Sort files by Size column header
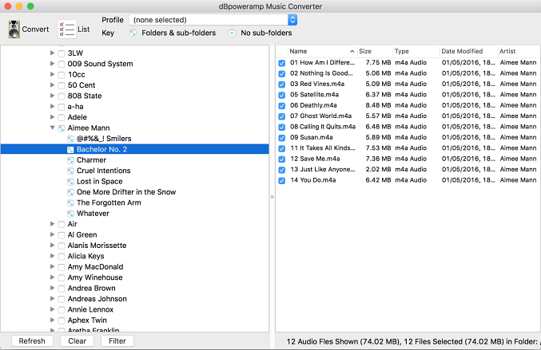Image resolution: width=541 pixels, height=350 pixels. pos(374,51)
